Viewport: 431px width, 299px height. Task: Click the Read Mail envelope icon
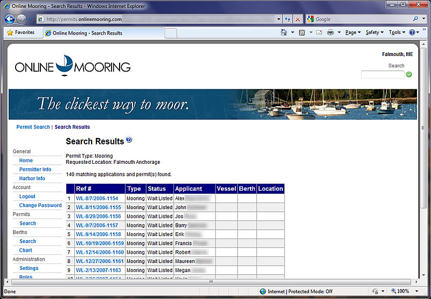tap(319, 33)
